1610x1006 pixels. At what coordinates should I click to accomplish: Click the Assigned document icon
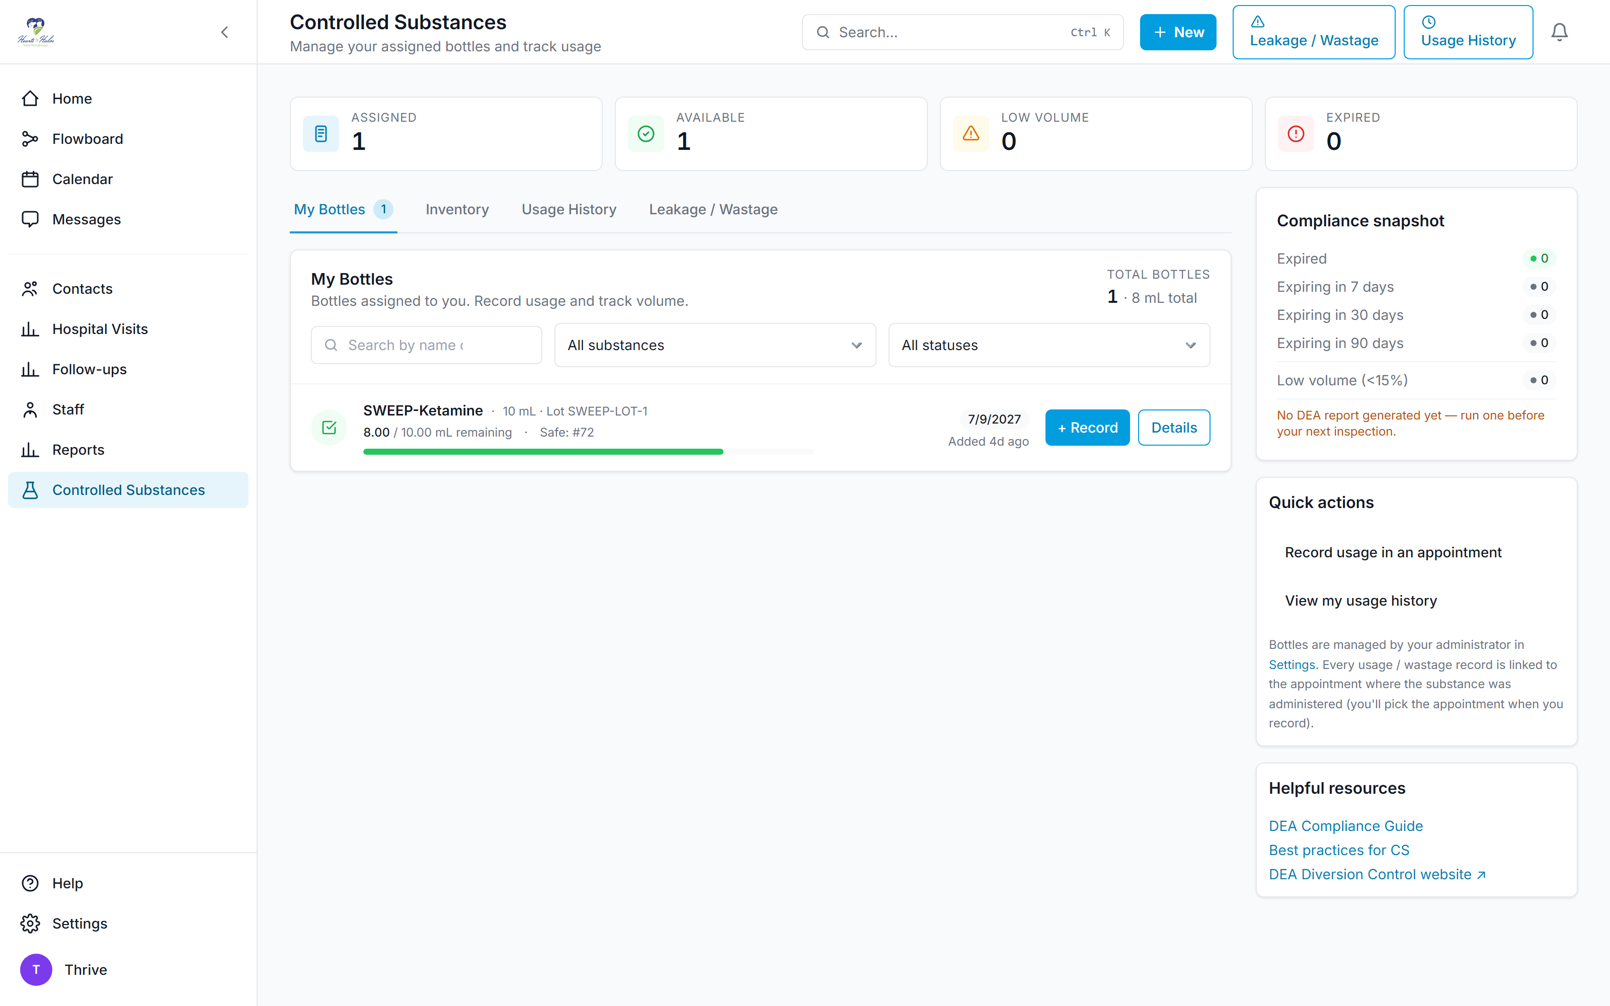320,134
